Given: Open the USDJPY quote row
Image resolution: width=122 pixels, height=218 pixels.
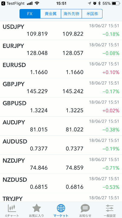Looking at the screenshot, I should pos(61,31).
